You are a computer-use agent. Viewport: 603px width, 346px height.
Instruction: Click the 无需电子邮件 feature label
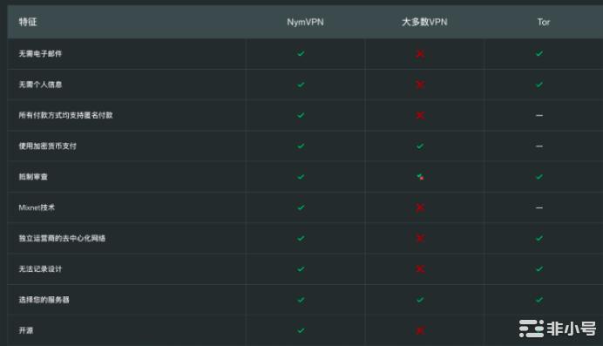[40, 53]
